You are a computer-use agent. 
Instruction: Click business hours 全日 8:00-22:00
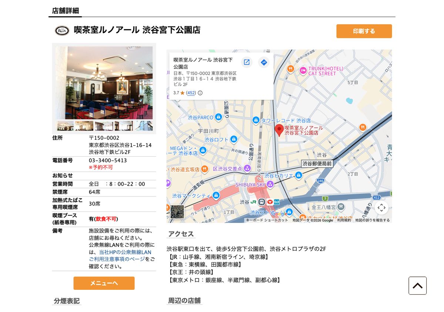pyautogui.click(x=117, y=184)
